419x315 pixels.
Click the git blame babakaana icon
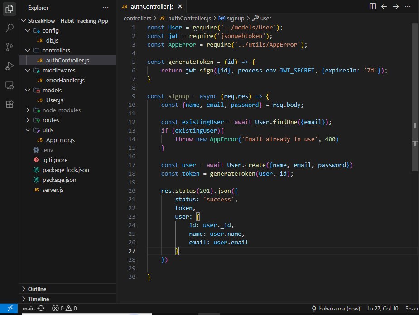click(314, 308)
